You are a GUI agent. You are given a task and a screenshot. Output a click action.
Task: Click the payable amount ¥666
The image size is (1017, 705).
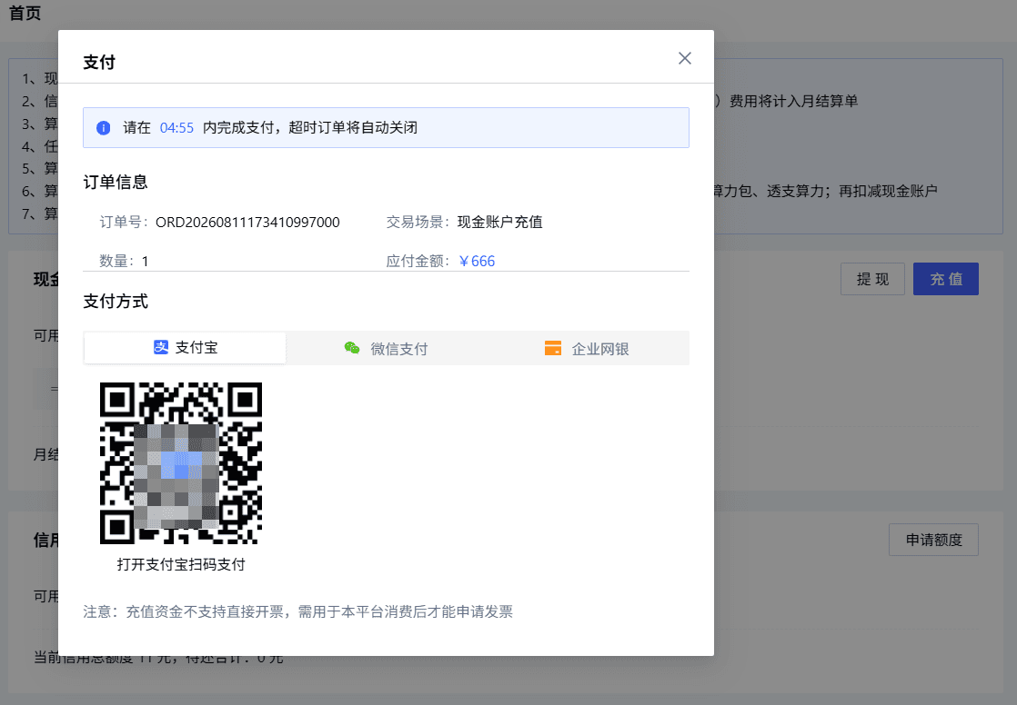[476, 261]
